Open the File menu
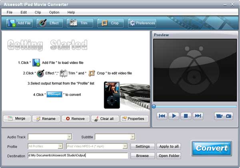Image resolution: width=240 pixels, height=168 pixels. click(x=10, y=12)
